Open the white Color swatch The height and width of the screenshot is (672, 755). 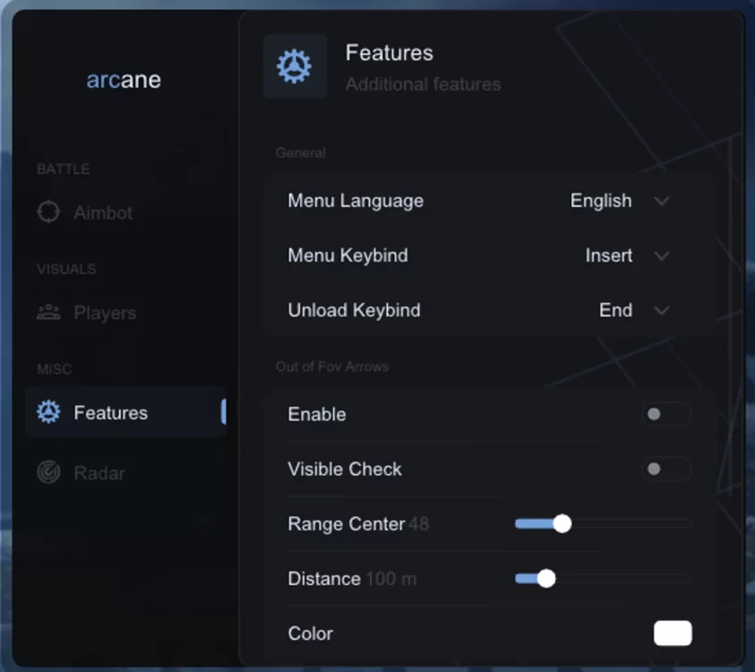click(x=673, y=633)
